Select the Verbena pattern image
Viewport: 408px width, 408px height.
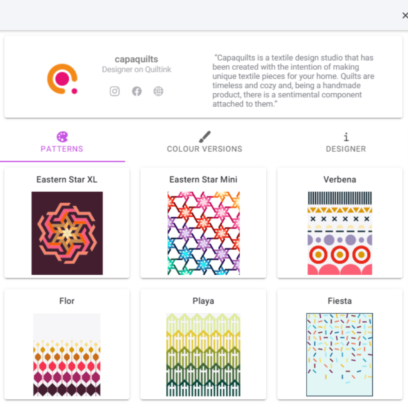click(x=340, y=233)
